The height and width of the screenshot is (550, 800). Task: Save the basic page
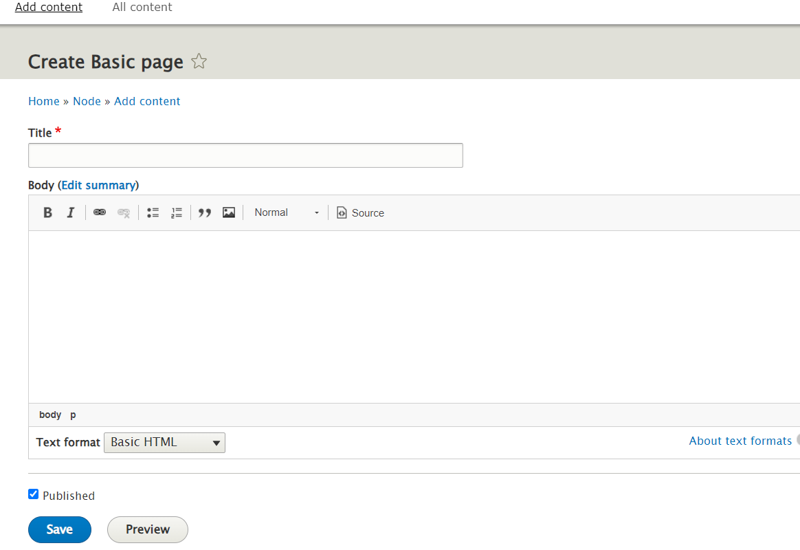click(60, 529)
